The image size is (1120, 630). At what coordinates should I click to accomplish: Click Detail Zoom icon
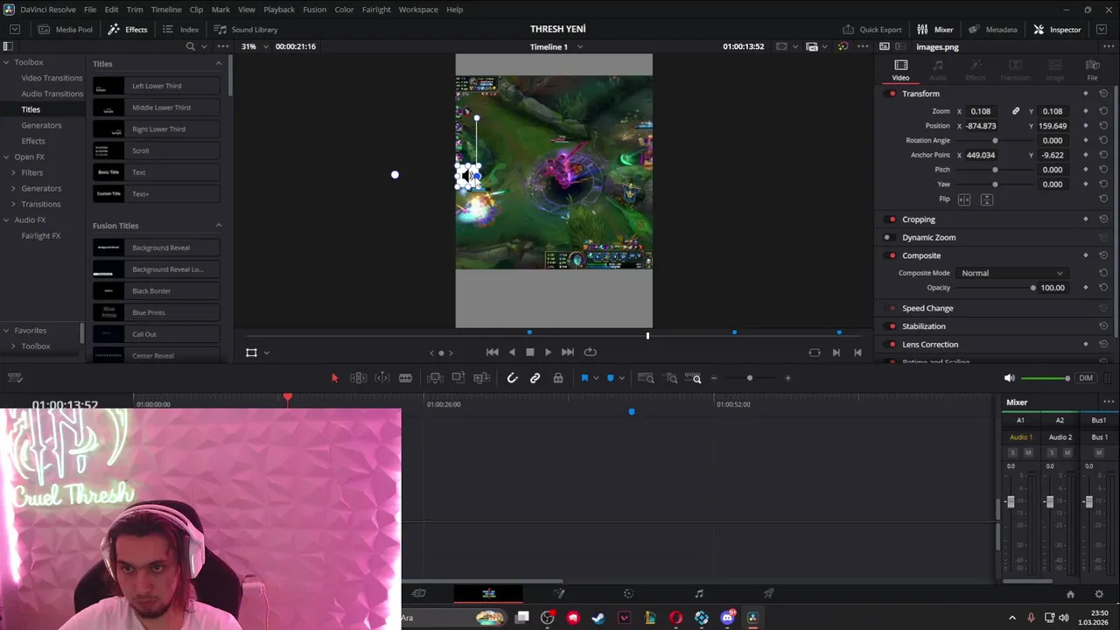(671, 378)
